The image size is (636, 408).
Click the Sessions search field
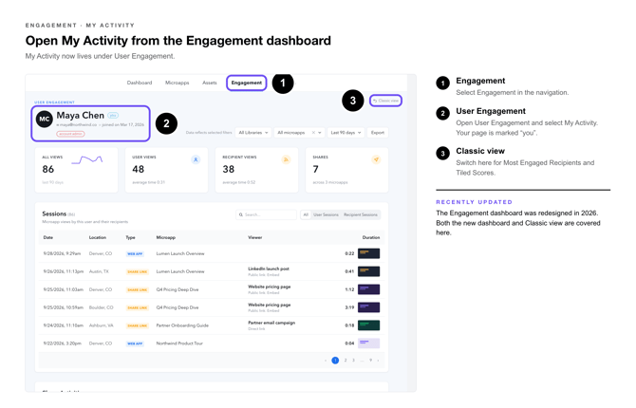pos(266,214)
